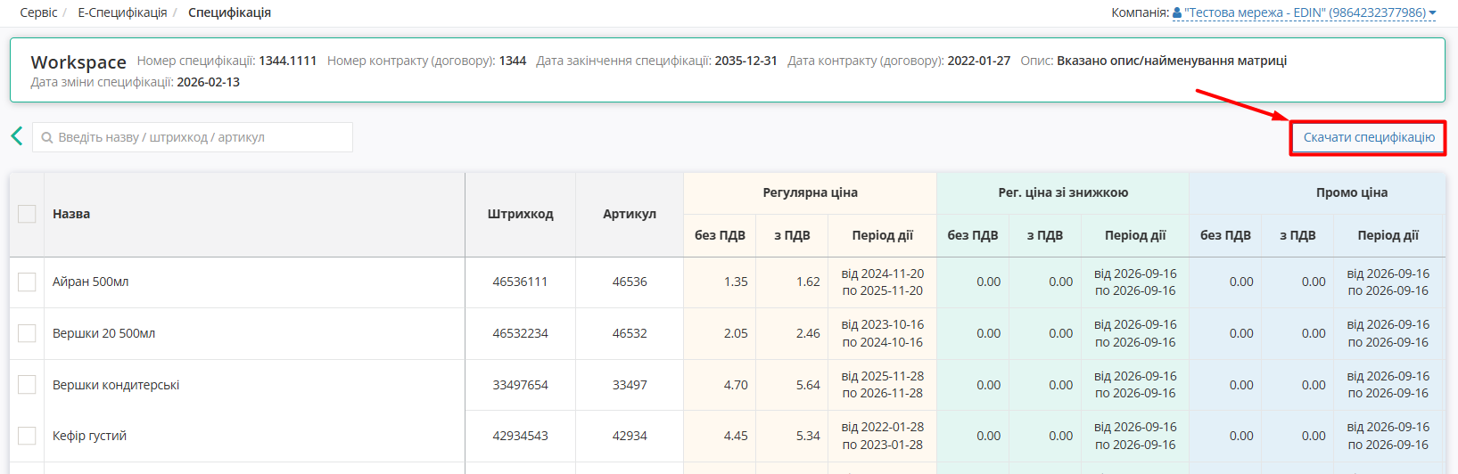
Task: Click barcode 46536111
Action: (521, 282)
